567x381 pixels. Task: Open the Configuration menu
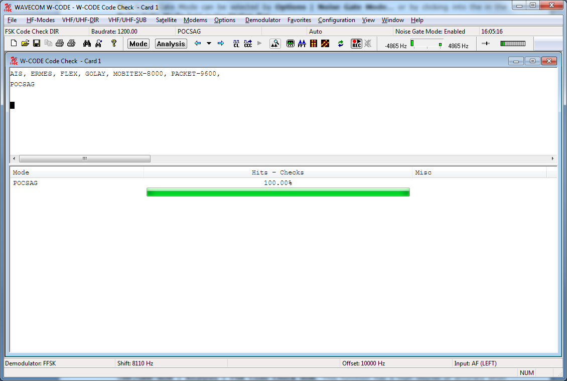(x=337, y=20)
